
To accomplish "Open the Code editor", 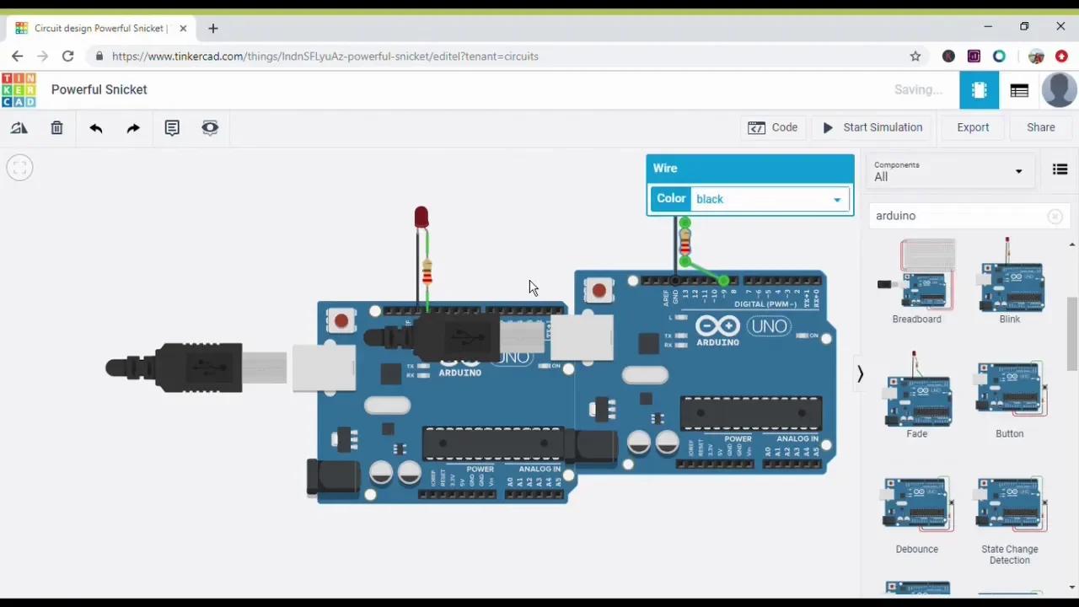I will 772,127.
